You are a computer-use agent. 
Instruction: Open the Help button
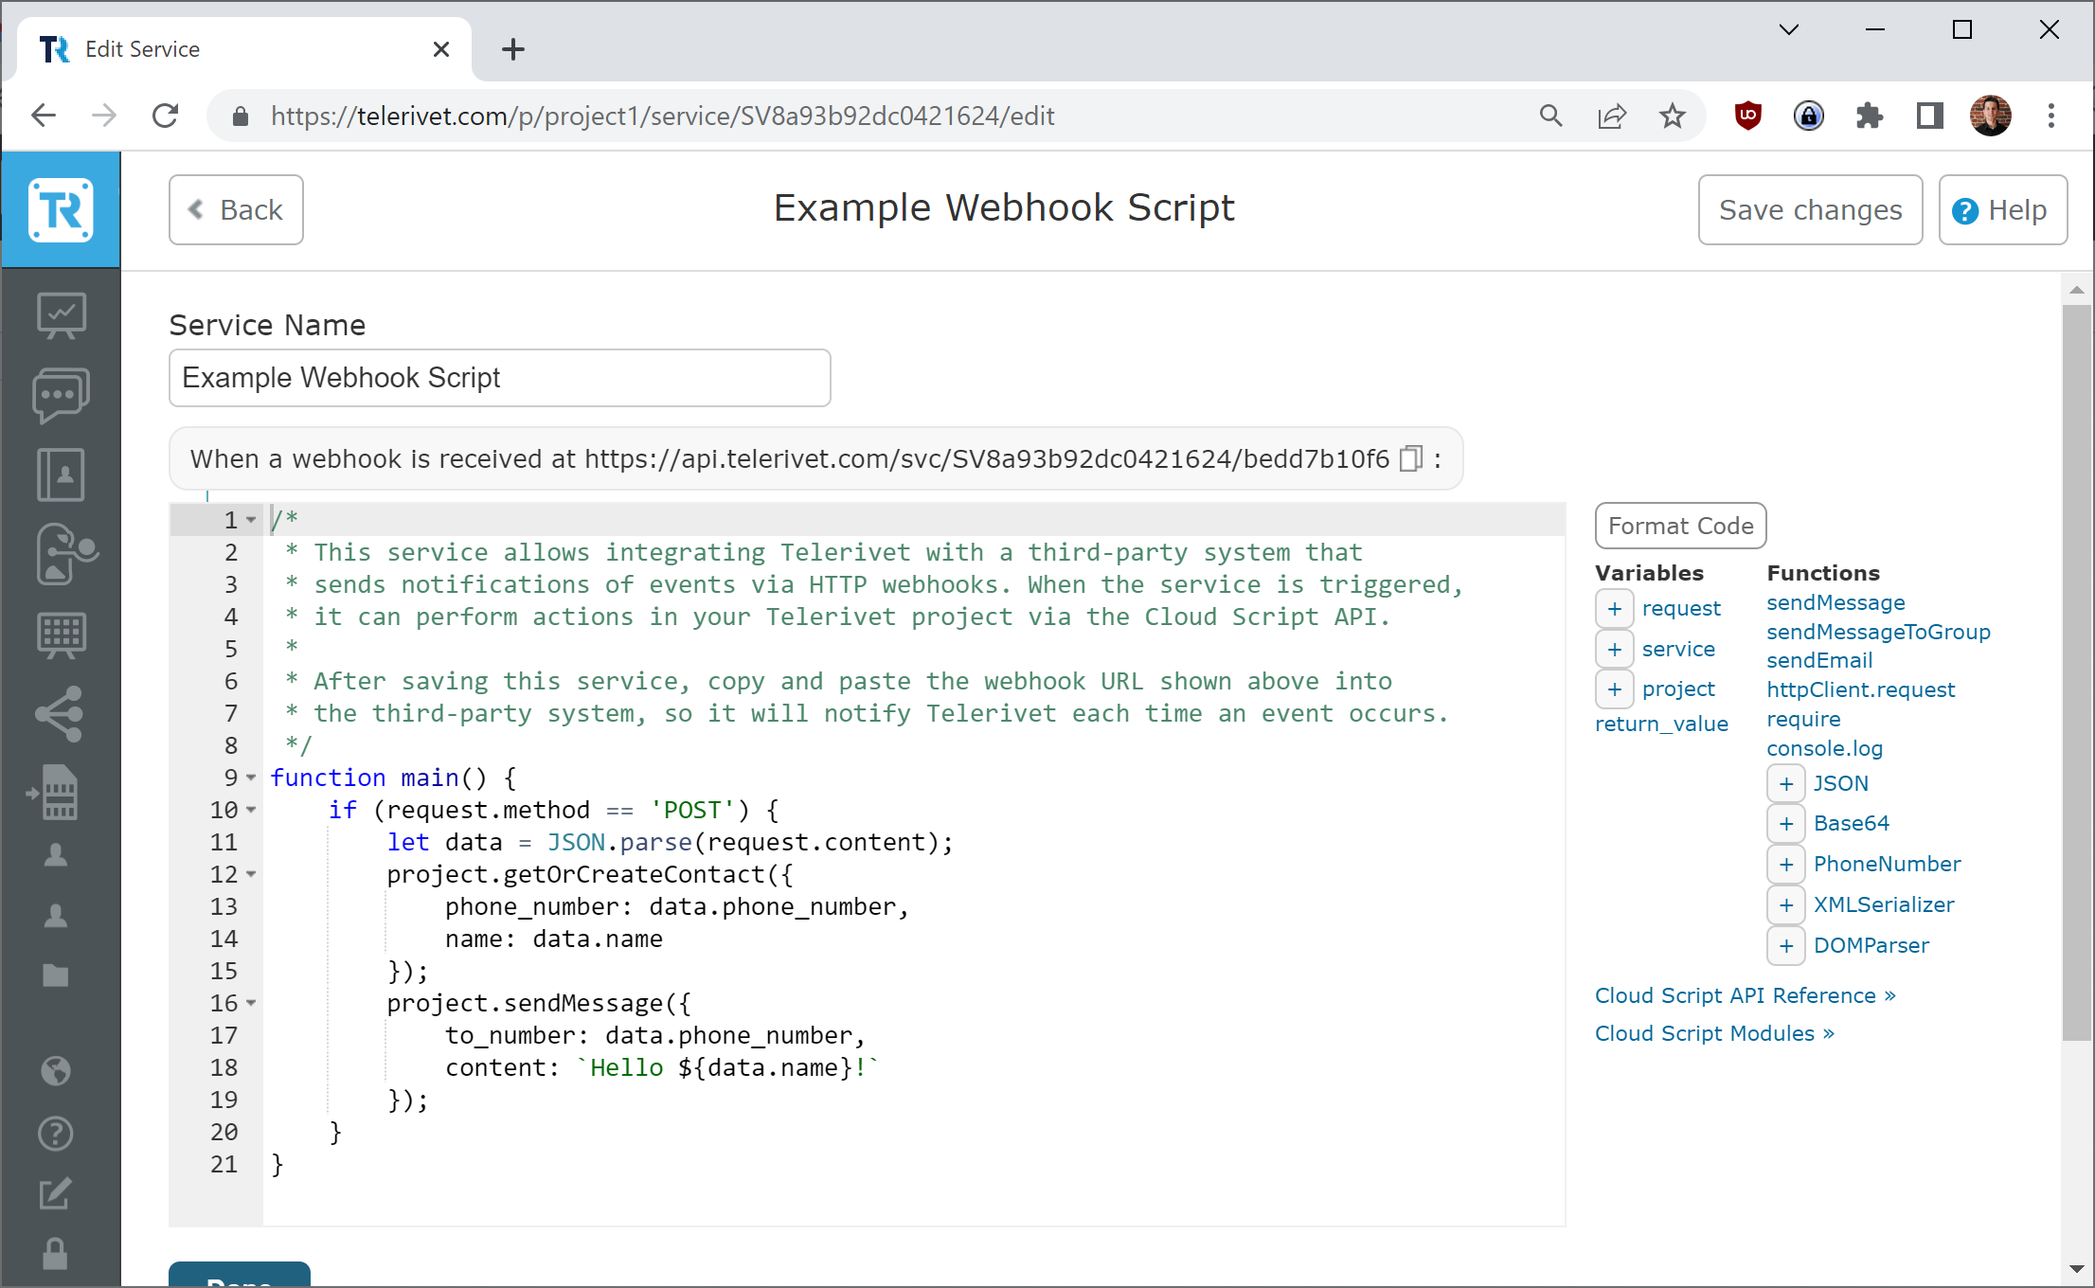tap(2002, 209)
